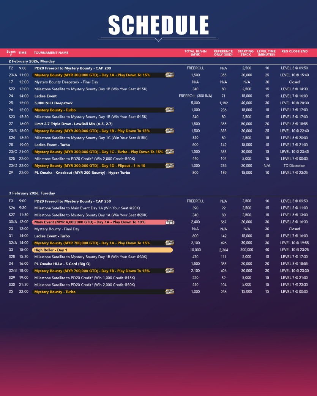Click the Mystery Jackpot badge on event 23/A

[169, 75]
